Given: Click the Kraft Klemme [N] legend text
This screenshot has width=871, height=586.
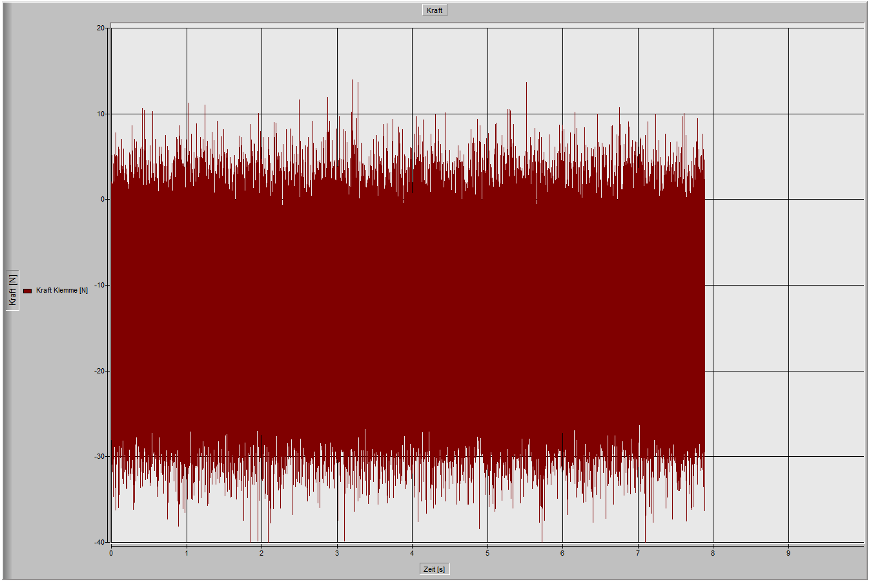Looking at the screenshot, I should [62, 291].
